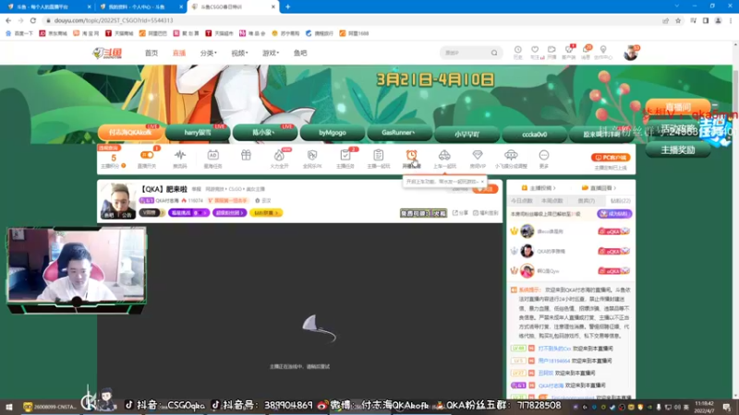Image resolution: width=739 pixels, height=415 pixels.
Task: Click username 用户18194664 in chat
Action: click(553, 361)
